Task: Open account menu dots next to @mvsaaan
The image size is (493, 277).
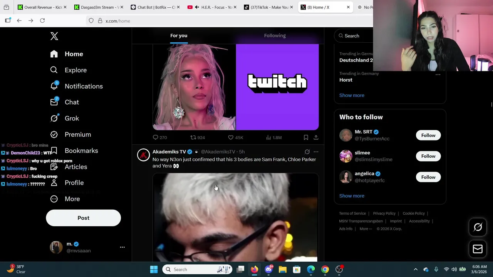Action: (x=122, y=247)
